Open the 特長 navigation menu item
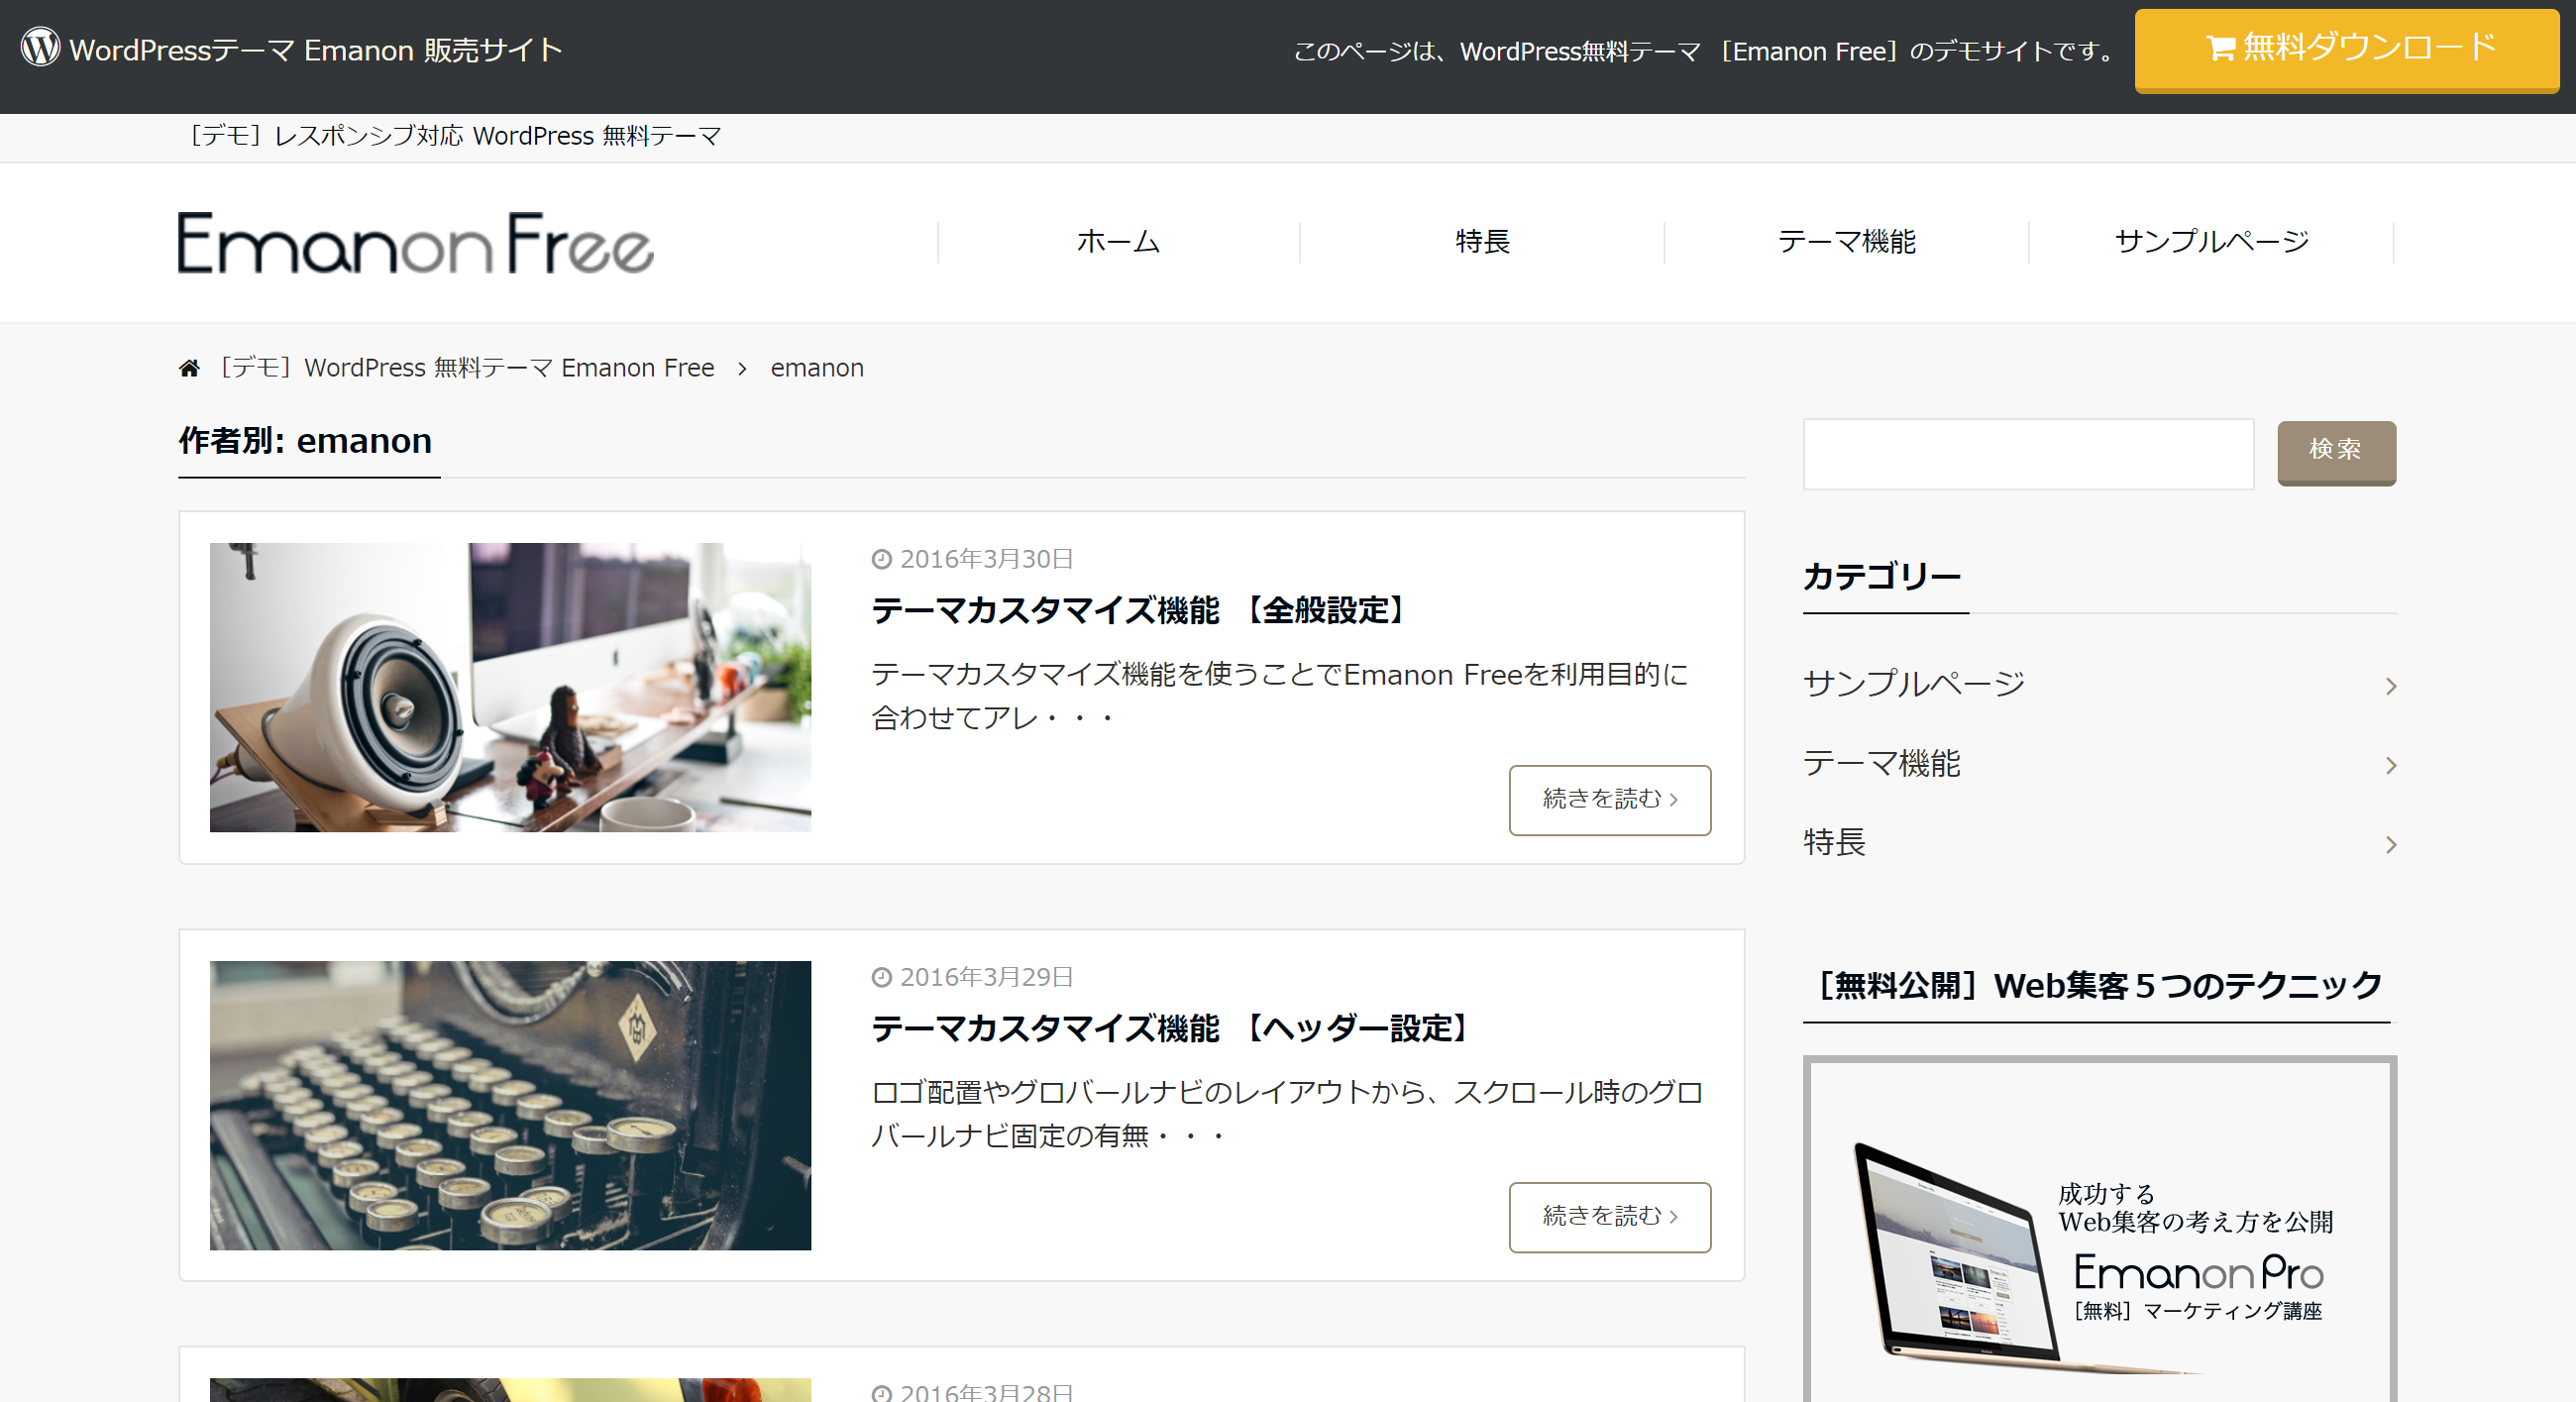Image resolution: width=2576 pixels, height=1402 pixels. tap(1482, 241)
